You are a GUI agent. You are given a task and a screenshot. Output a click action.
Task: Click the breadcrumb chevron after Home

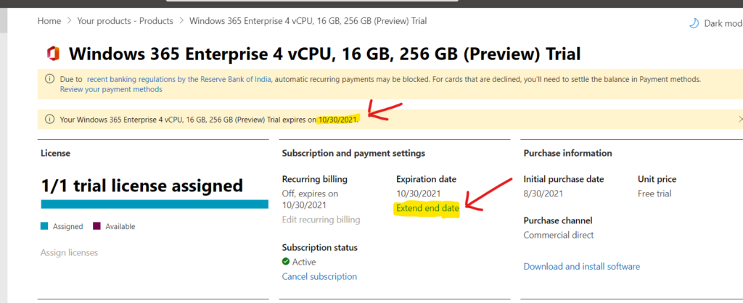pos(69,21)
